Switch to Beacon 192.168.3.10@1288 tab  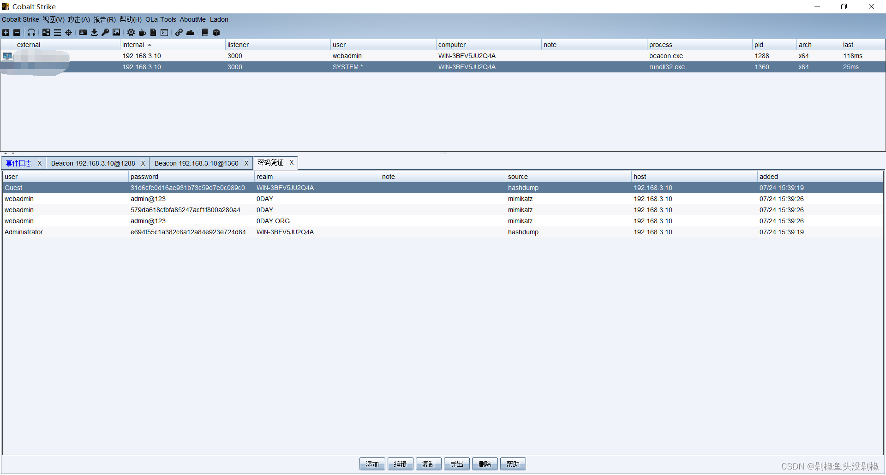[x=93, y=163]
